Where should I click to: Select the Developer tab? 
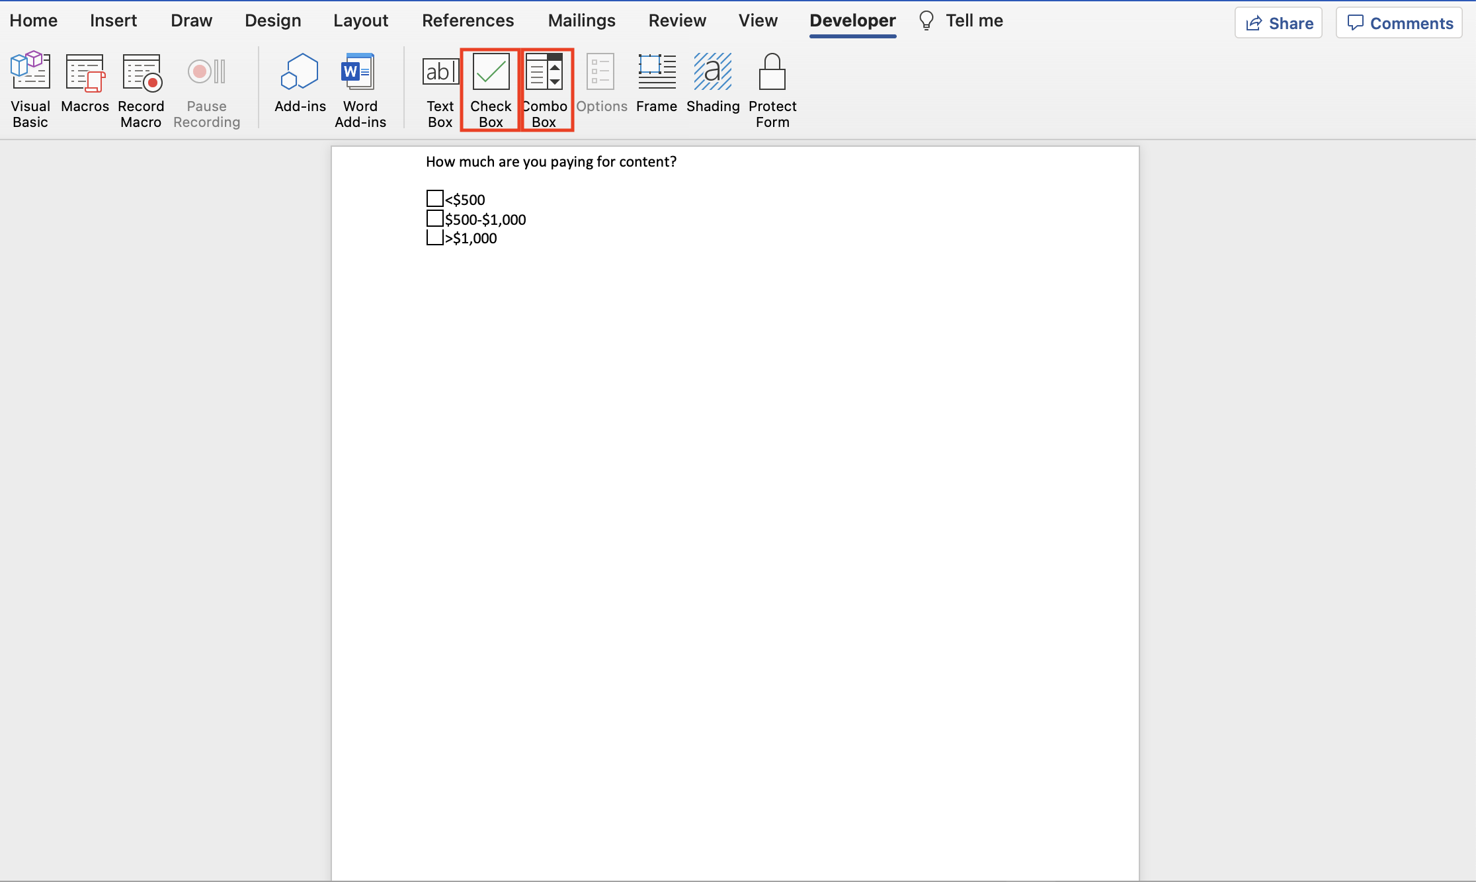click(x=852, y=20)
